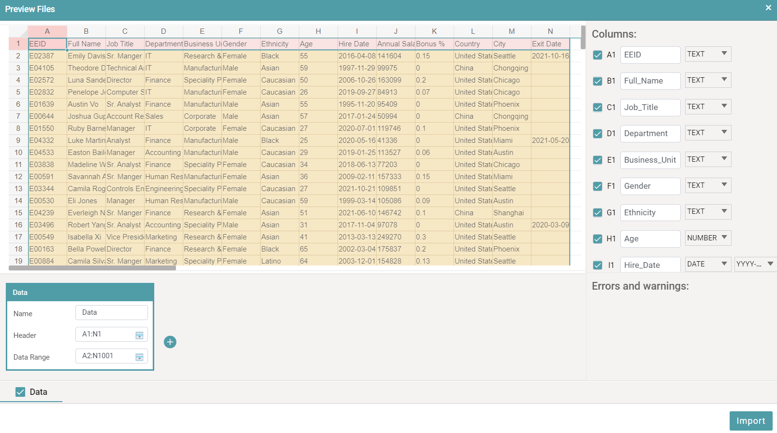Add a new data section with plus icon
The width and height of the screenshot is (777, 433).
(x=170, y=342)
